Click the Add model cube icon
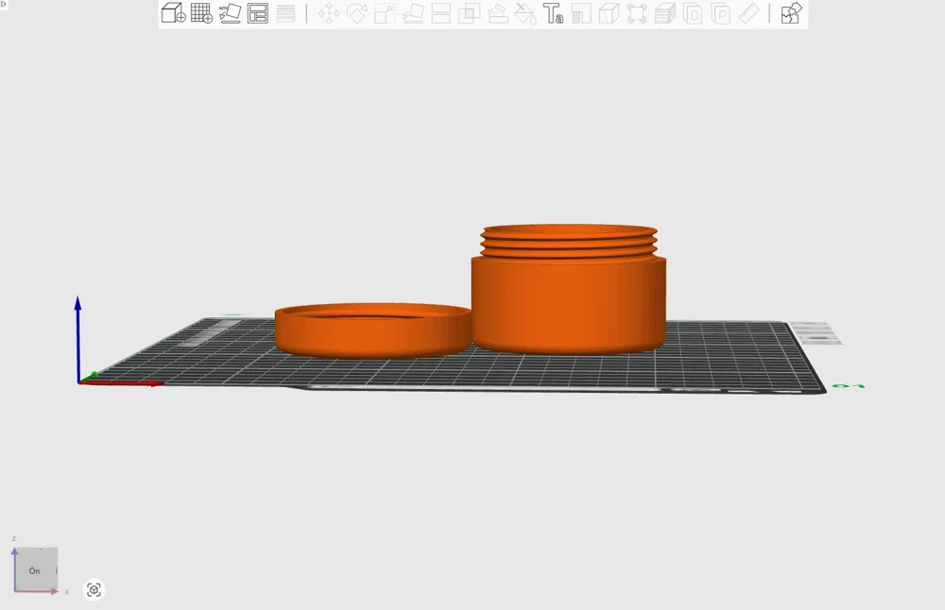 tap(174, 12)
